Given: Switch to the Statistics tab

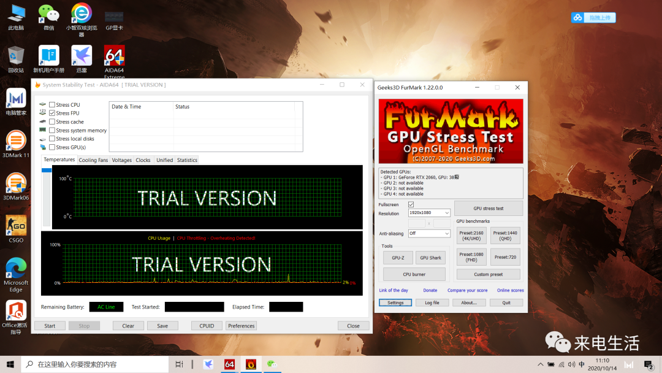Looking at the screenshot, I should pyautogui.click(x=187, y=160).
